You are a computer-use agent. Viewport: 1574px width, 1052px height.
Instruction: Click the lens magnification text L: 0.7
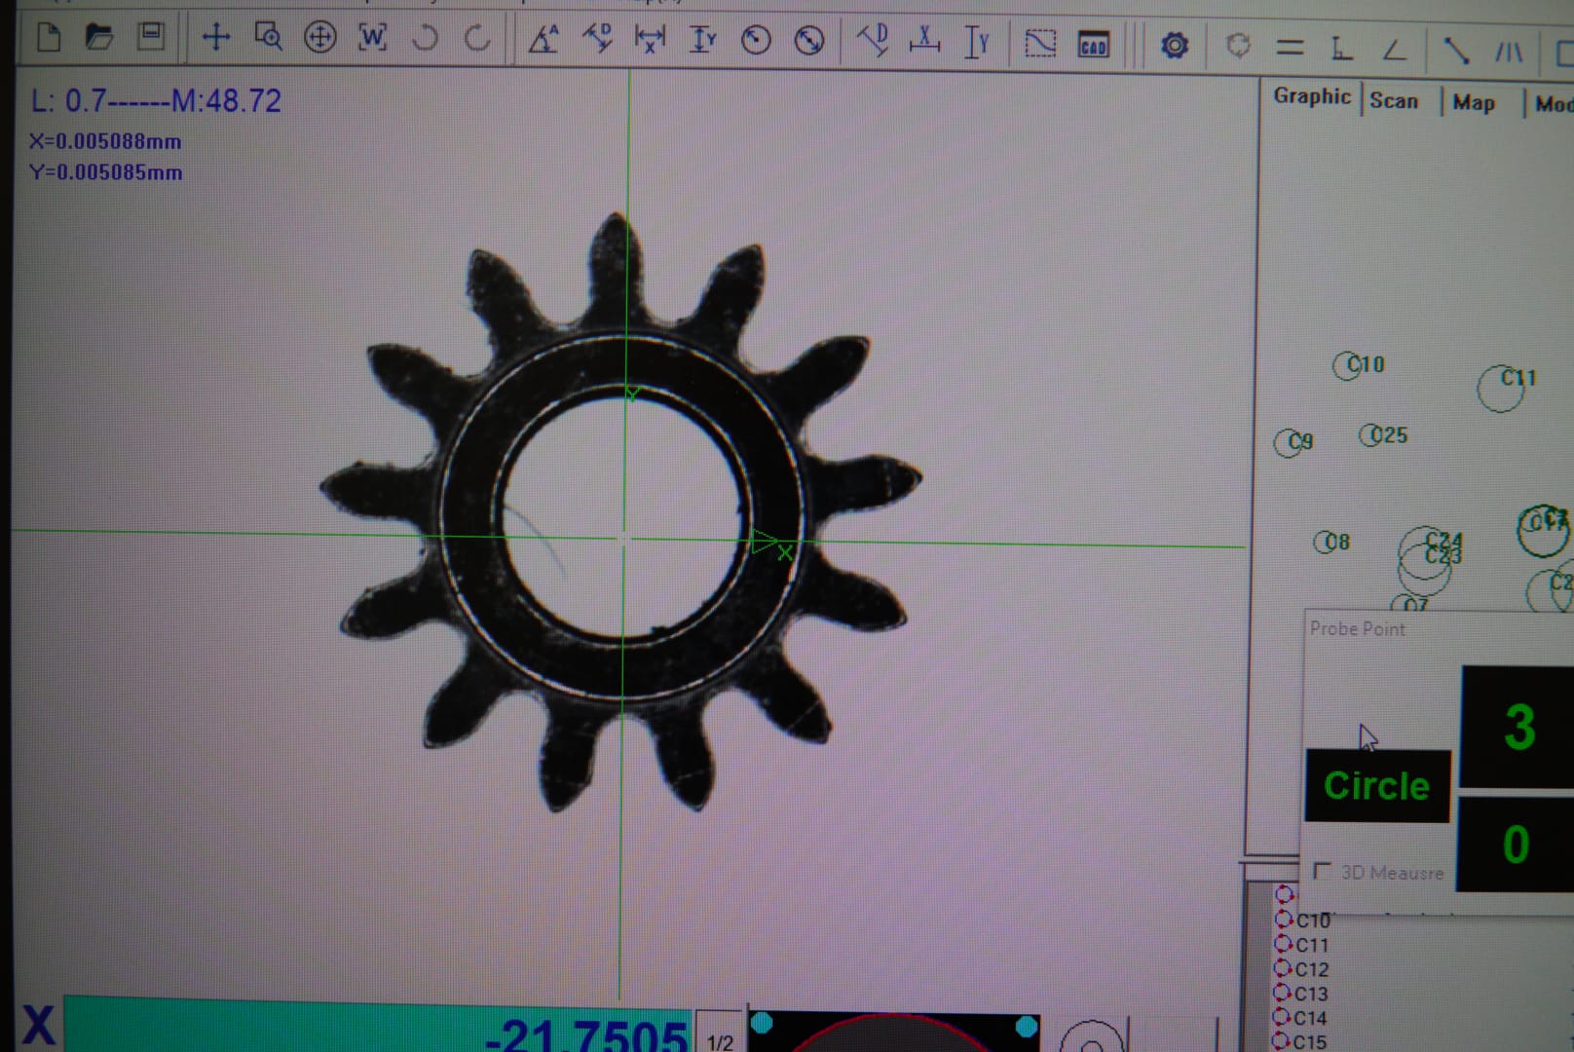[68, 100]
